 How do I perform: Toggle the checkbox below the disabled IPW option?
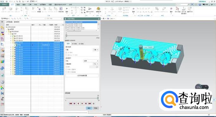(x=67, y=55)
